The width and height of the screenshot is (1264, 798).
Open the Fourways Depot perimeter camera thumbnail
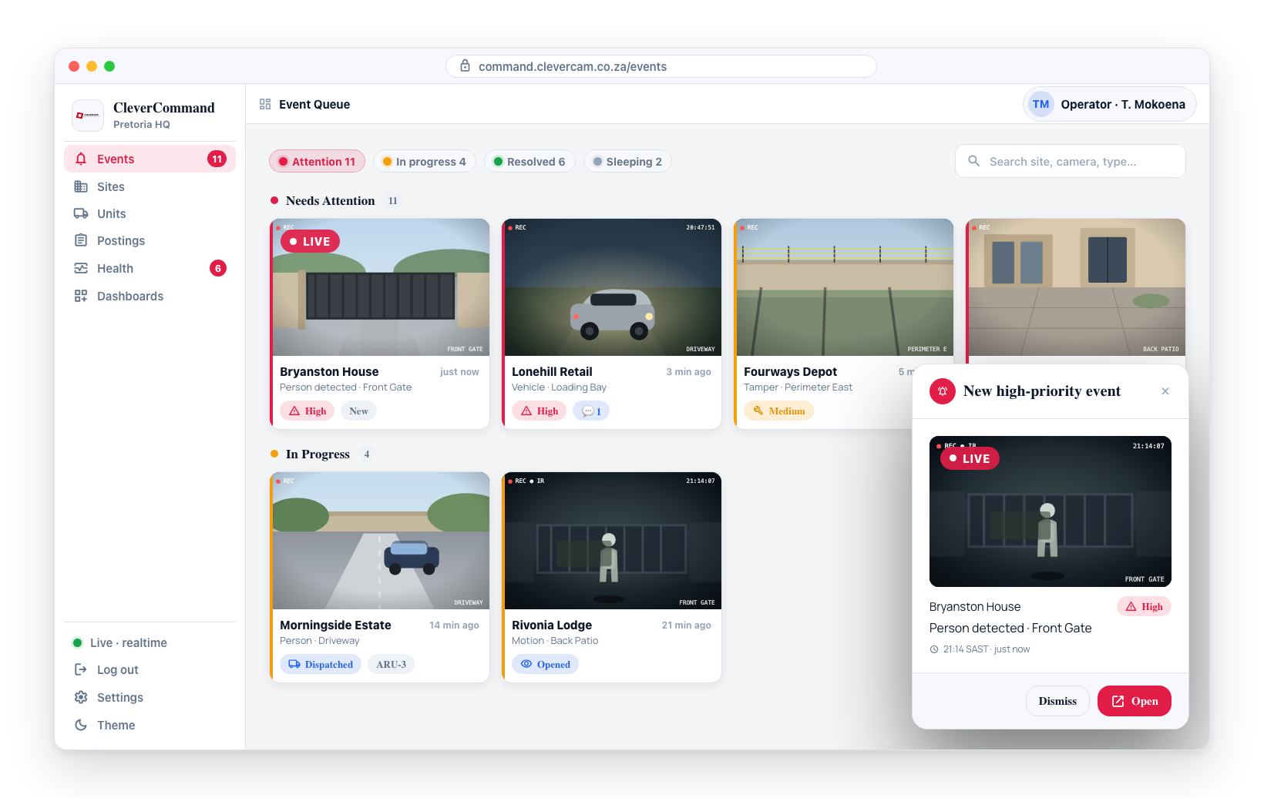pos(845,287)
